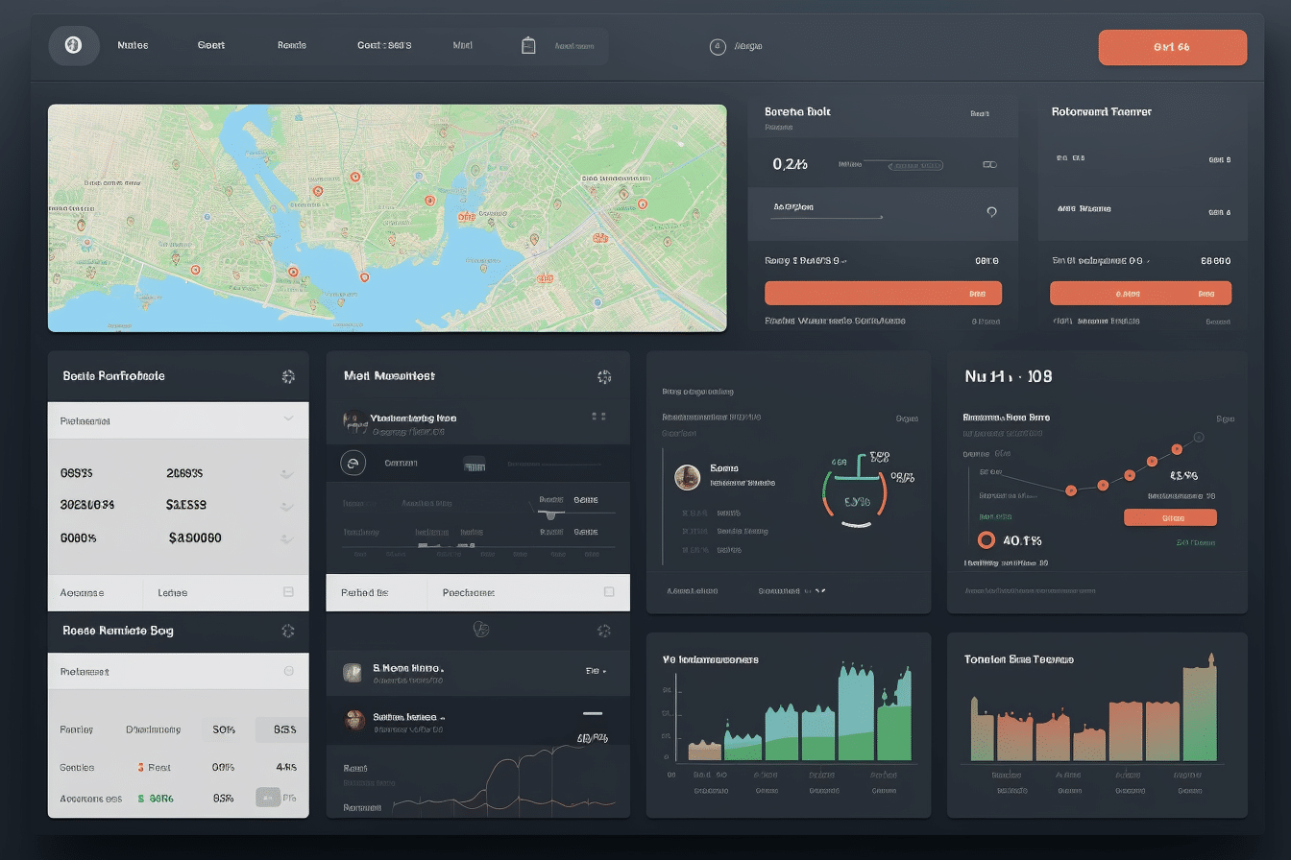Click the round logo icon in top navigation
The image size is (1291, 860).
point(74,45)
